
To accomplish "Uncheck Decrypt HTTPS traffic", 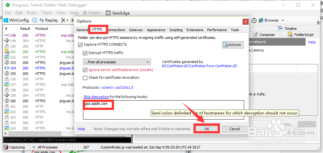I will point(85,53).
